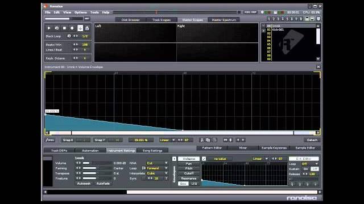The width and height of the screenshot is (364, 204).
Task: Click the 29.231 % point value field
Action: pyautogui.click(x=141, y=140)
